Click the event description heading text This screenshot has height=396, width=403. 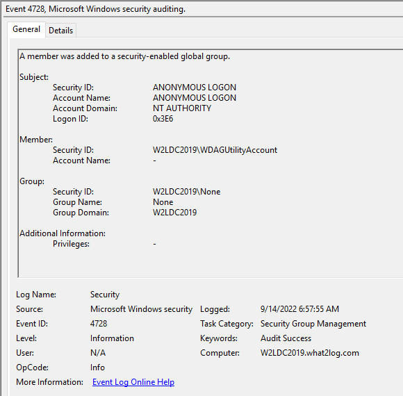point(124,56)
